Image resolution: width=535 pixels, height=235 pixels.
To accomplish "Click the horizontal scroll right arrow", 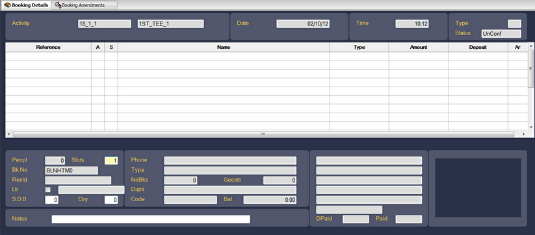I will tap(524, 134).
